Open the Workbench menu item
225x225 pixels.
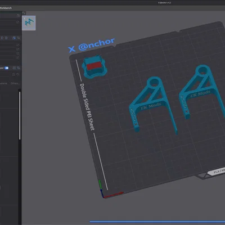click(6, 8)
